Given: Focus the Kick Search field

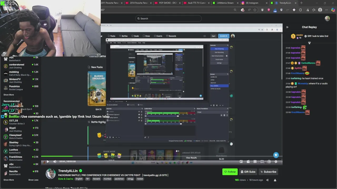Looking at the screenshot, I should pos(168,18).
